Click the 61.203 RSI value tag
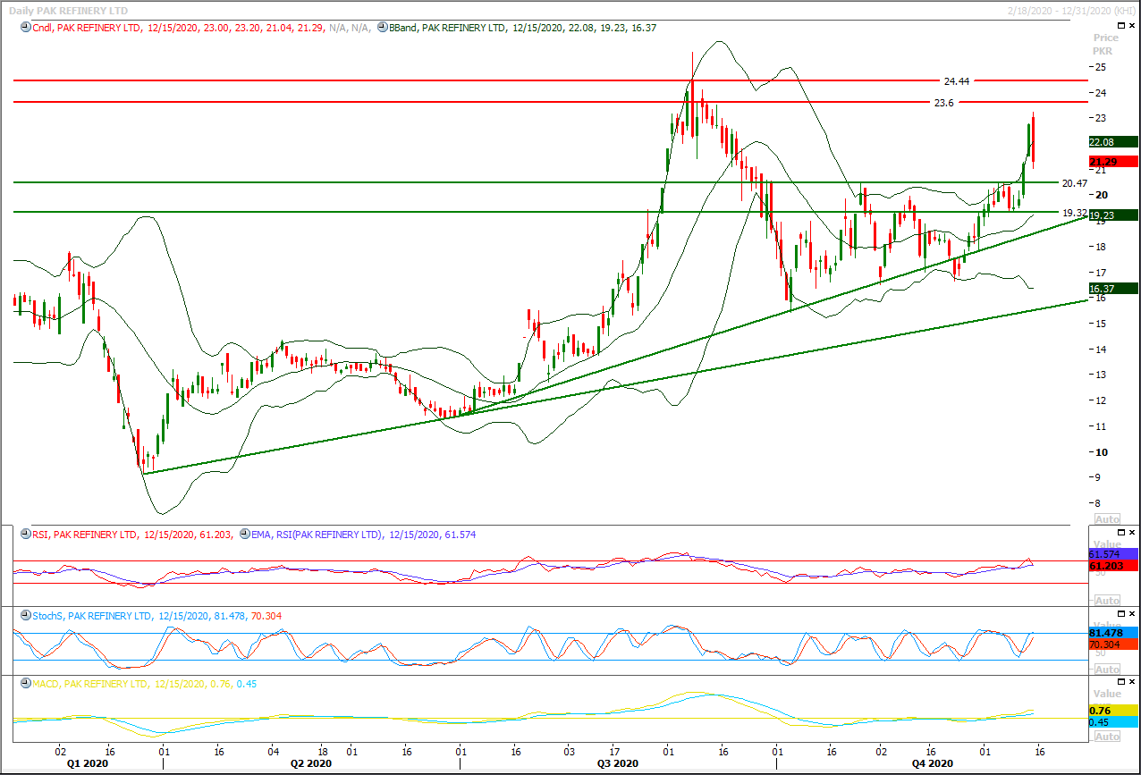 click(1112, 566)
